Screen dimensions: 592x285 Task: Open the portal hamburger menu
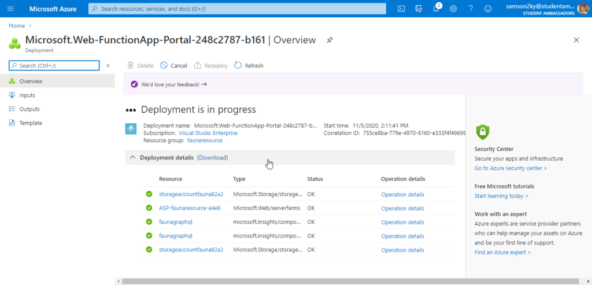10,9
